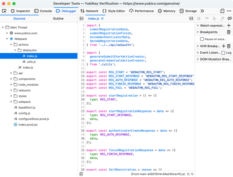Toggle blackbox source icon in footer
233x177 pixels.
click(x=81, y=174)
